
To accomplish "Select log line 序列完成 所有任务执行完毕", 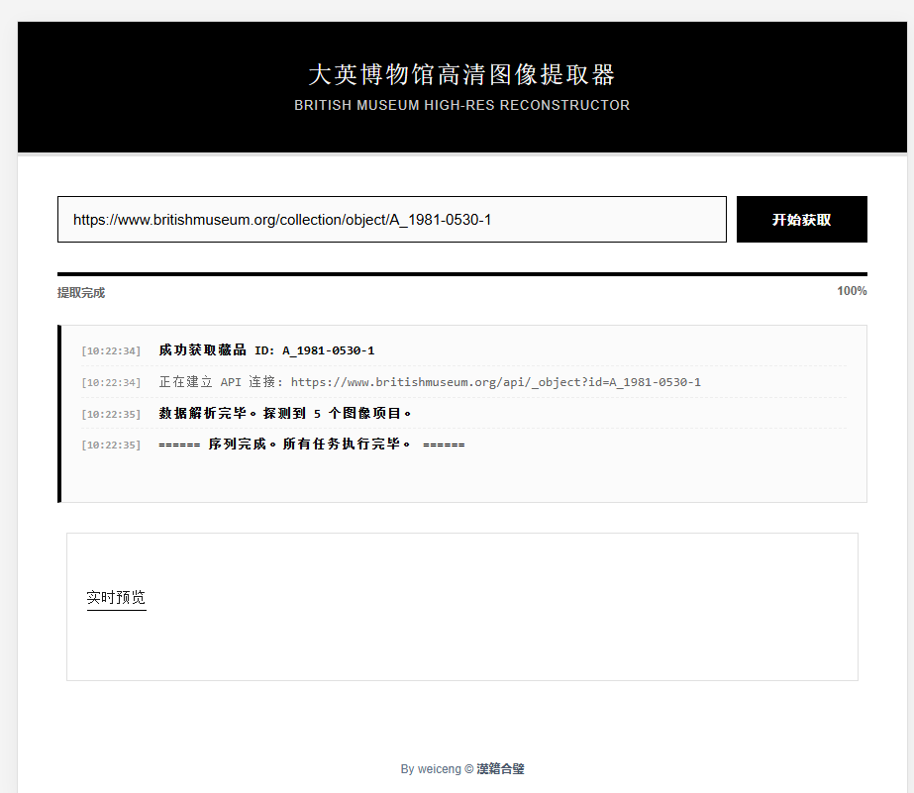I will (x=463, y=444).
